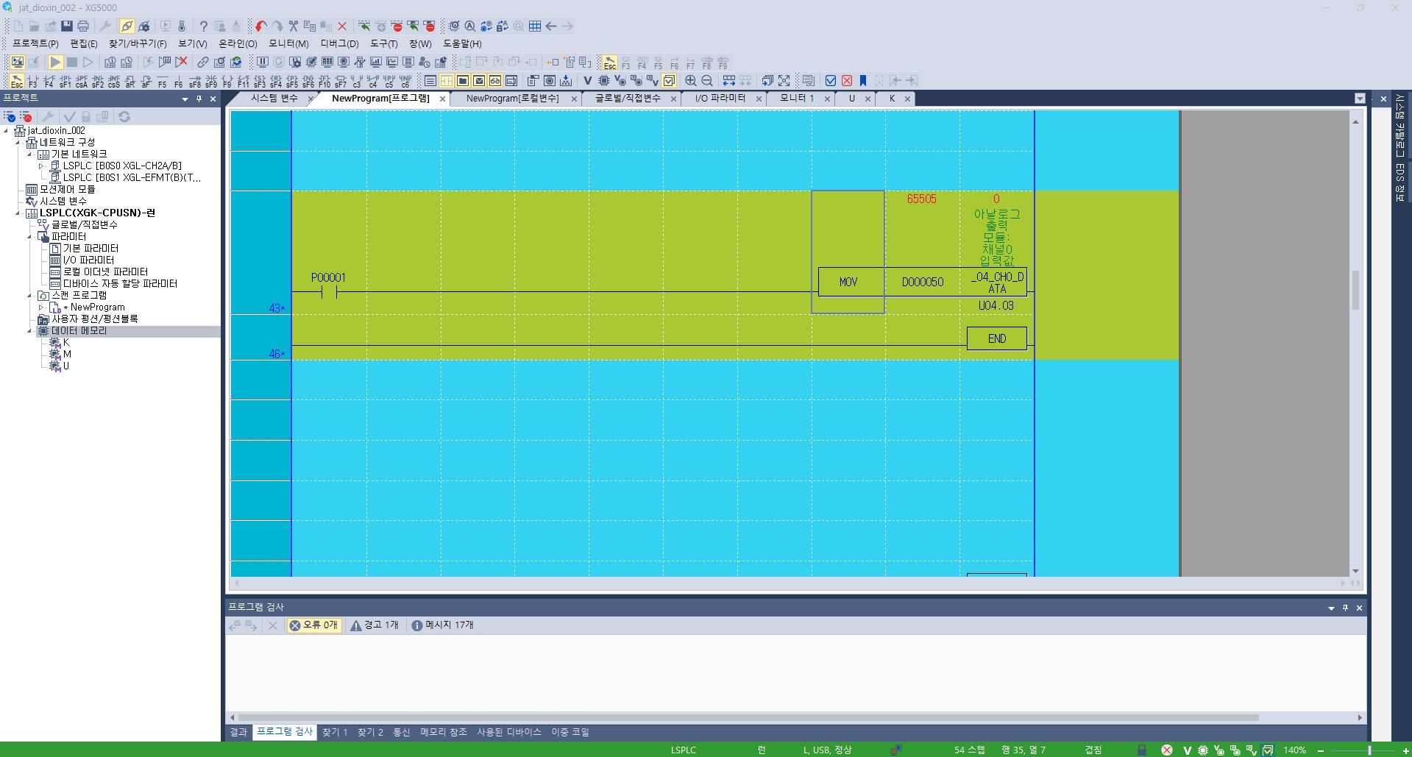Toggle the blue checkmark box in the toolbar

pyautogui.click(x=831, y=81)
